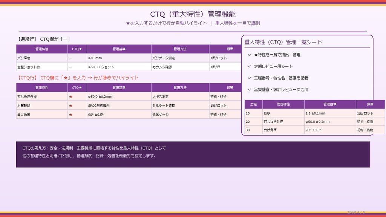Click the bullet text 品質監査・設計レビューに活用
Viewport: 386px width, 217px height.
click(281, 90)
